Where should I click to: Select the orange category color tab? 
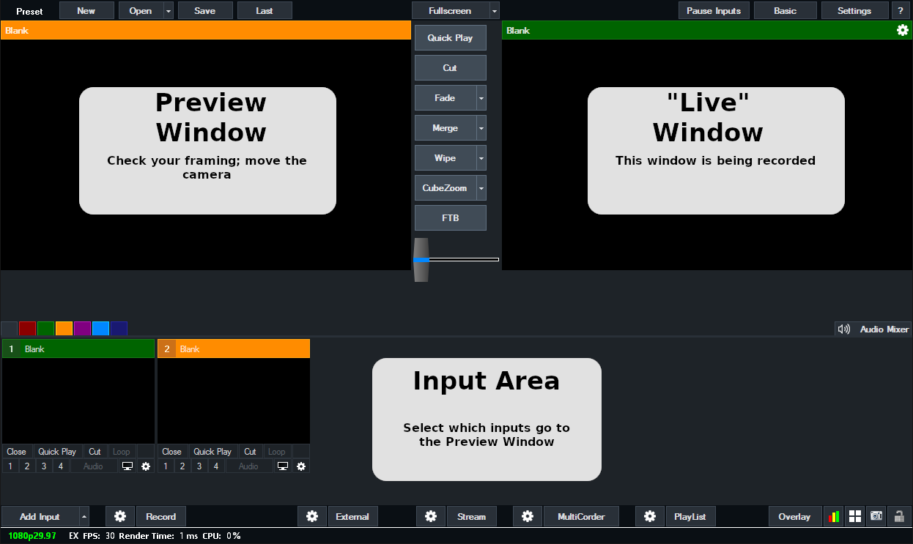[64, 329]
